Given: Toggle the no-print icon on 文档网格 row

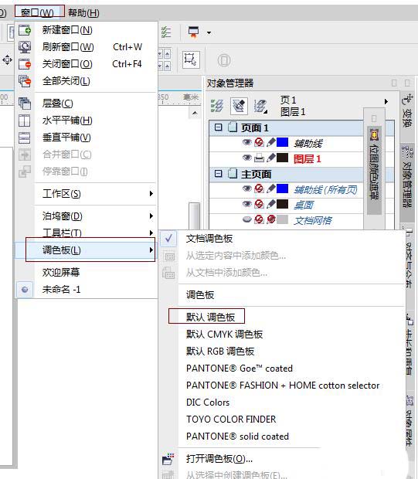Looking at the screenshot, I should pyautogui.click(x=259, y=219).
